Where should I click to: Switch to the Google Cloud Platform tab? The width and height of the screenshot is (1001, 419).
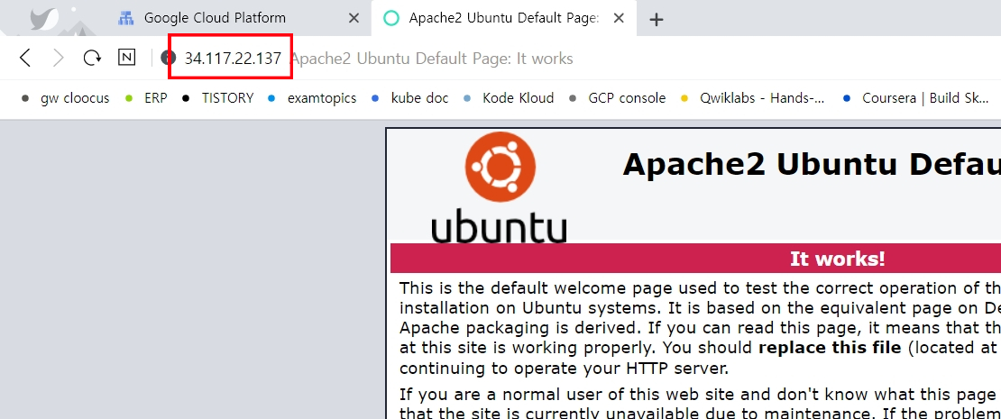(239, 19)
